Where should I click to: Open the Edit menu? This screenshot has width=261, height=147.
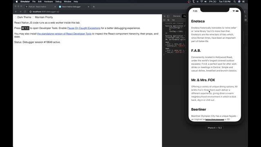40,2
